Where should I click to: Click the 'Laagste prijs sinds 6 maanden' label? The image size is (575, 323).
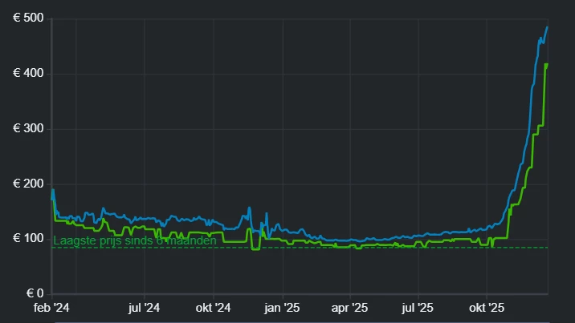tap(135, 240)
